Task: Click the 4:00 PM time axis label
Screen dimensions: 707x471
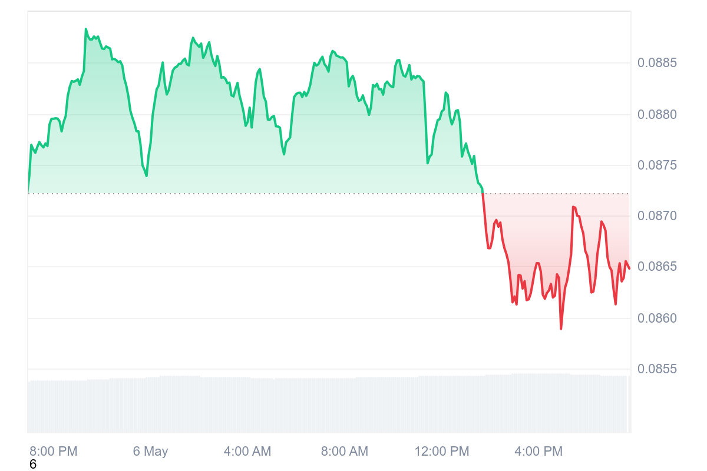Action: (x=538, y=452)
